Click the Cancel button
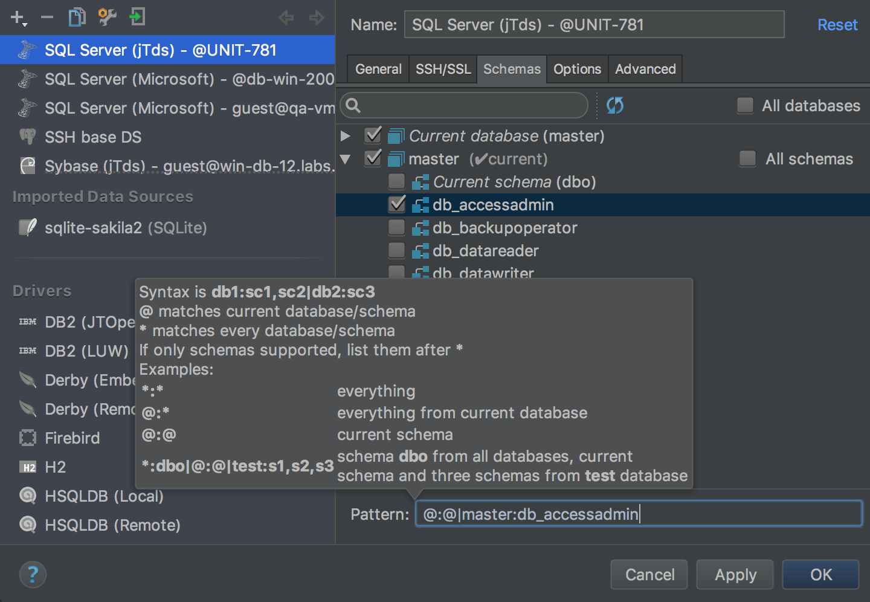 pos(649,574)
